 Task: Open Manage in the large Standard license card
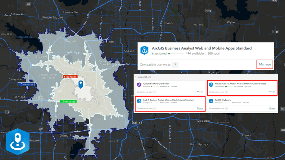pos(265,64)
